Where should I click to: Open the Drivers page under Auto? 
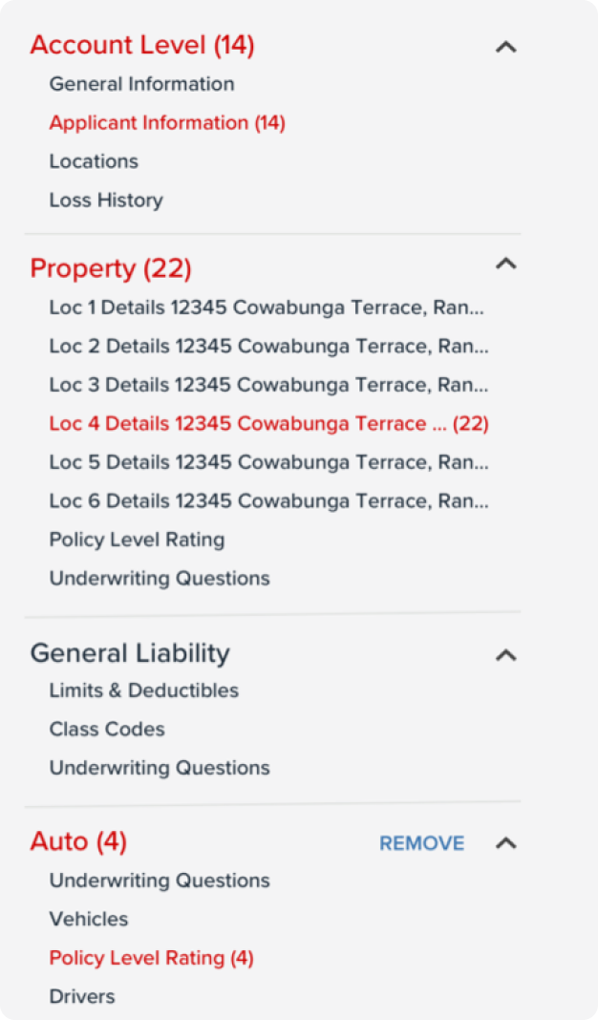click(82, 996)
